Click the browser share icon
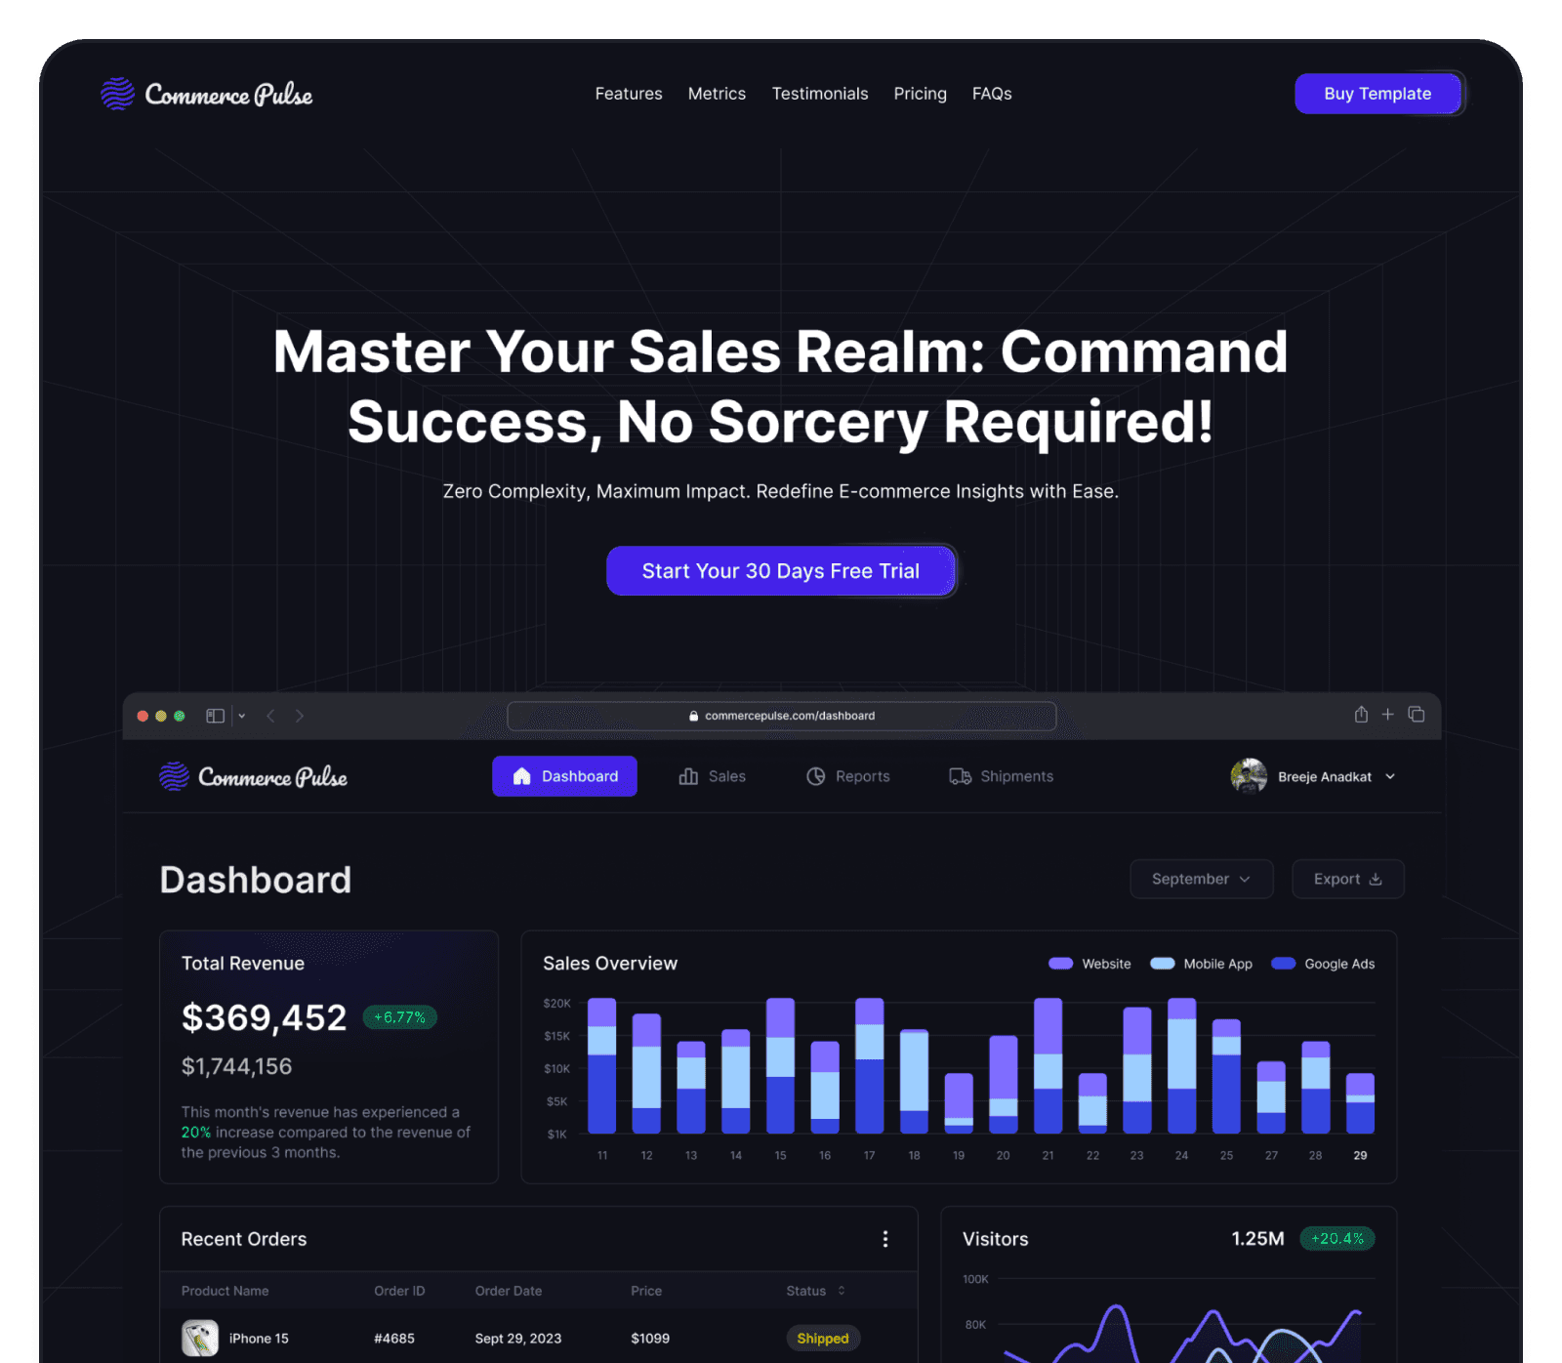The image size is (1562, 1363). [1360, 715]
